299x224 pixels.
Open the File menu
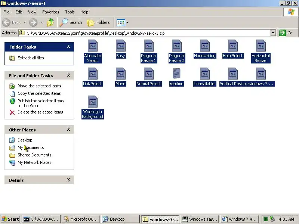[x=6, y=12]
